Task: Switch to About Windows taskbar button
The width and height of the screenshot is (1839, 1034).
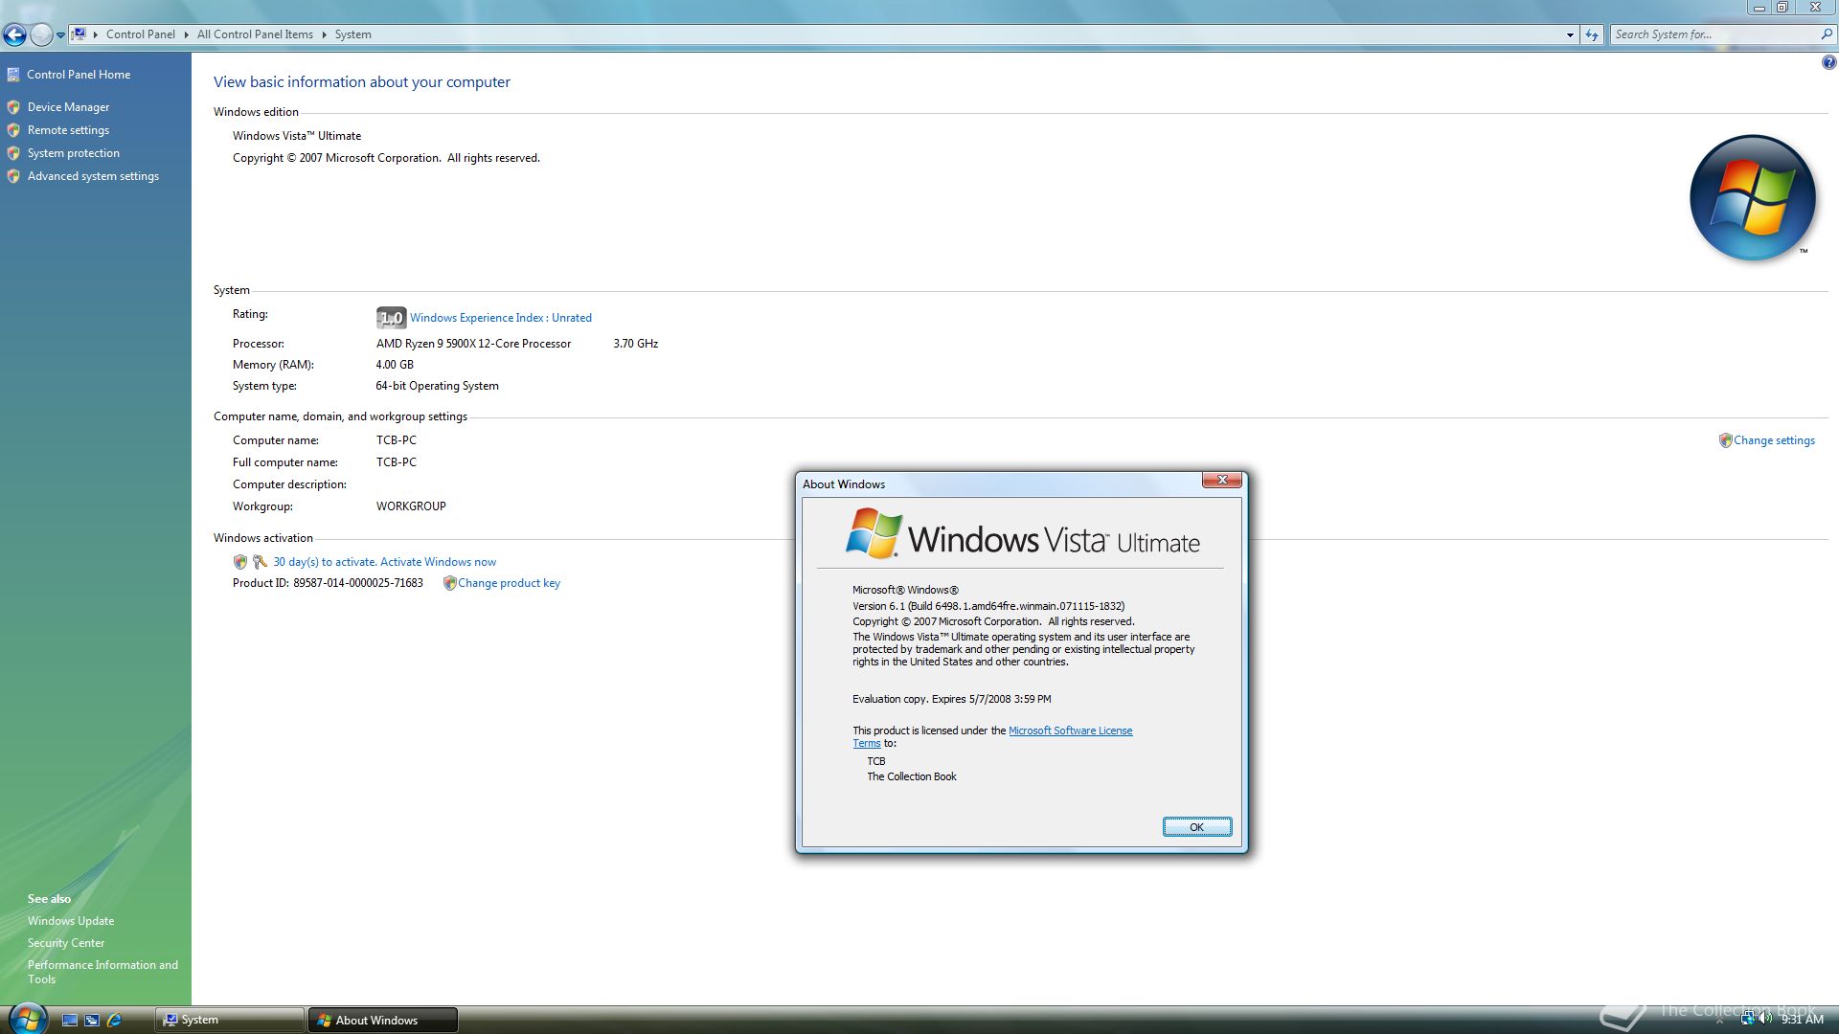Action: (x=382, y=1020)
